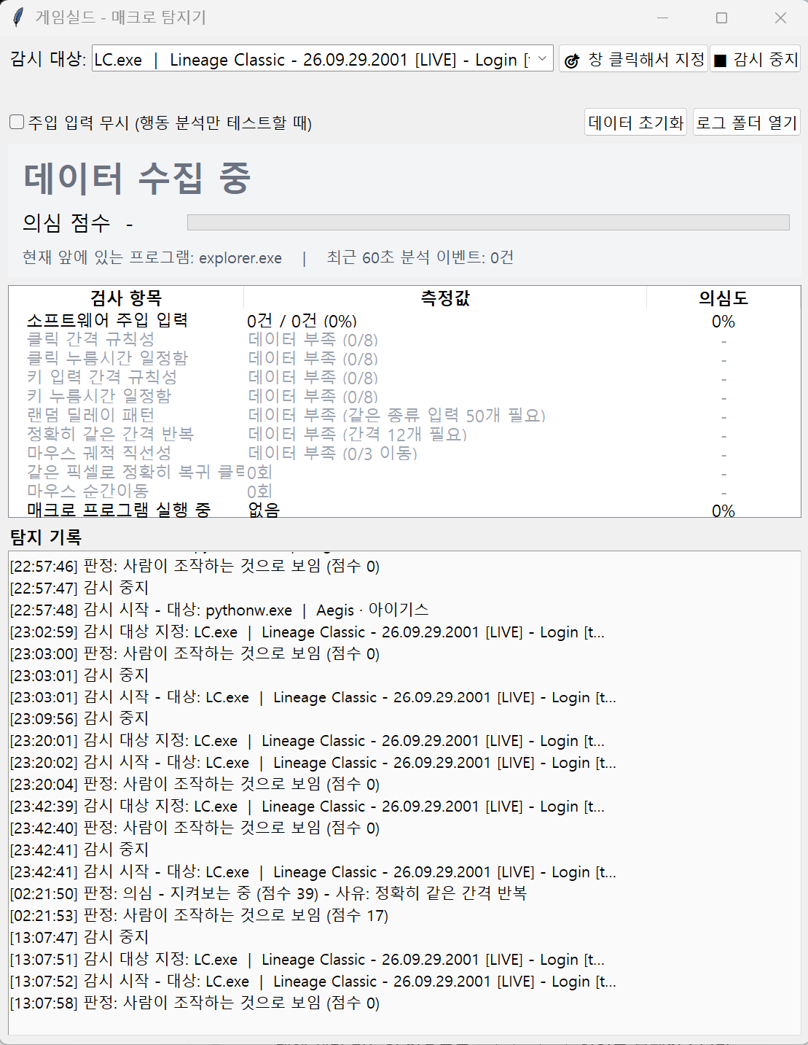Click the 0건 / 0건 (0%) value
The width and height of the screenshot is (808, 1045).
click(302, 321)
